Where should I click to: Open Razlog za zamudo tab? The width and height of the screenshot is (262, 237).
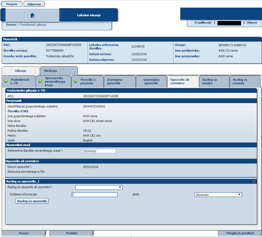point(245,81)
